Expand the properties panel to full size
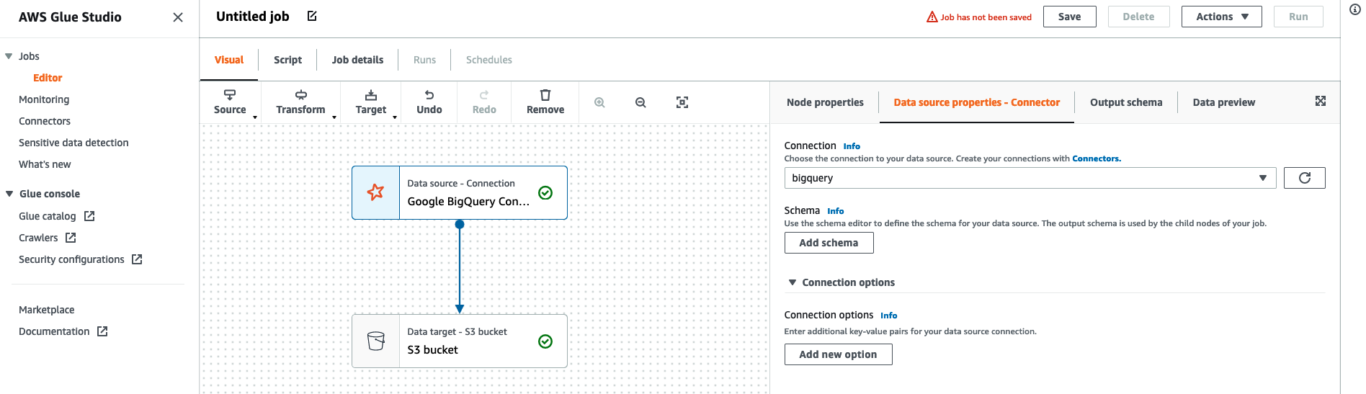Viewport: 1366px width, 394px height. coord(1321,101)
